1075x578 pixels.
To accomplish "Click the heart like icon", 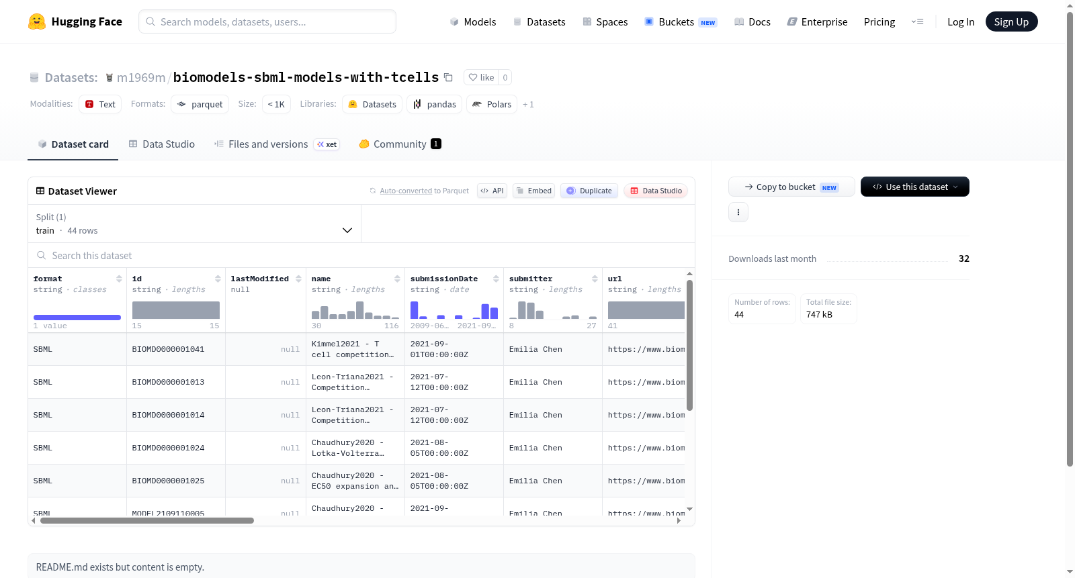I will click(473, 77).
